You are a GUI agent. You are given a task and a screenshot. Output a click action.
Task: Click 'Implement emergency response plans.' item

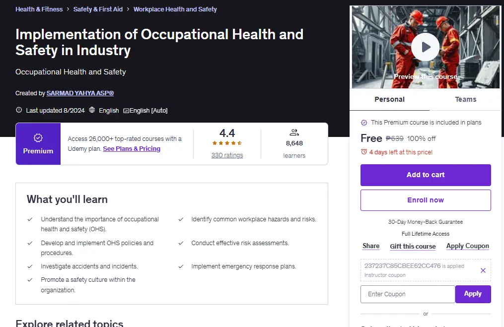coord(244,266)
